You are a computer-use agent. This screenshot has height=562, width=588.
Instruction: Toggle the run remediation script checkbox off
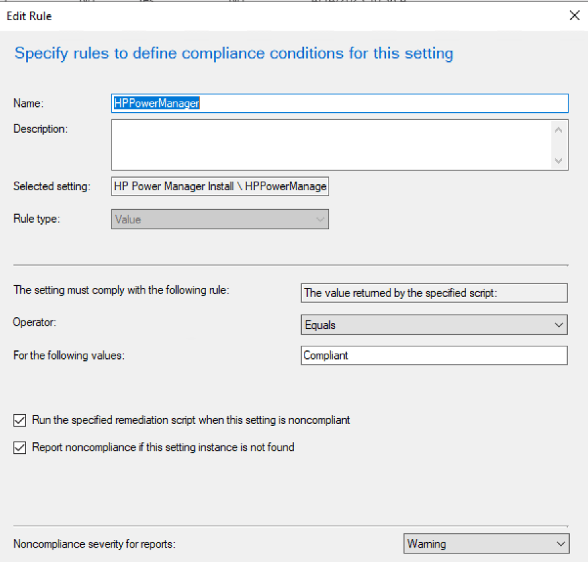20,420
